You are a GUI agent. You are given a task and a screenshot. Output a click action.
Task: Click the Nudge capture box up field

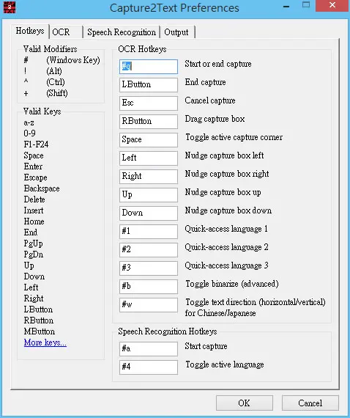[x=149, y=195]
